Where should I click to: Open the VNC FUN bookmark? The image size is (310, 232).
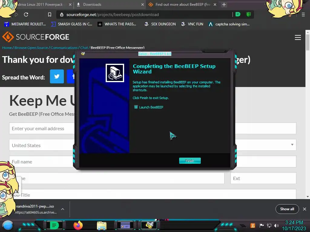192,24
